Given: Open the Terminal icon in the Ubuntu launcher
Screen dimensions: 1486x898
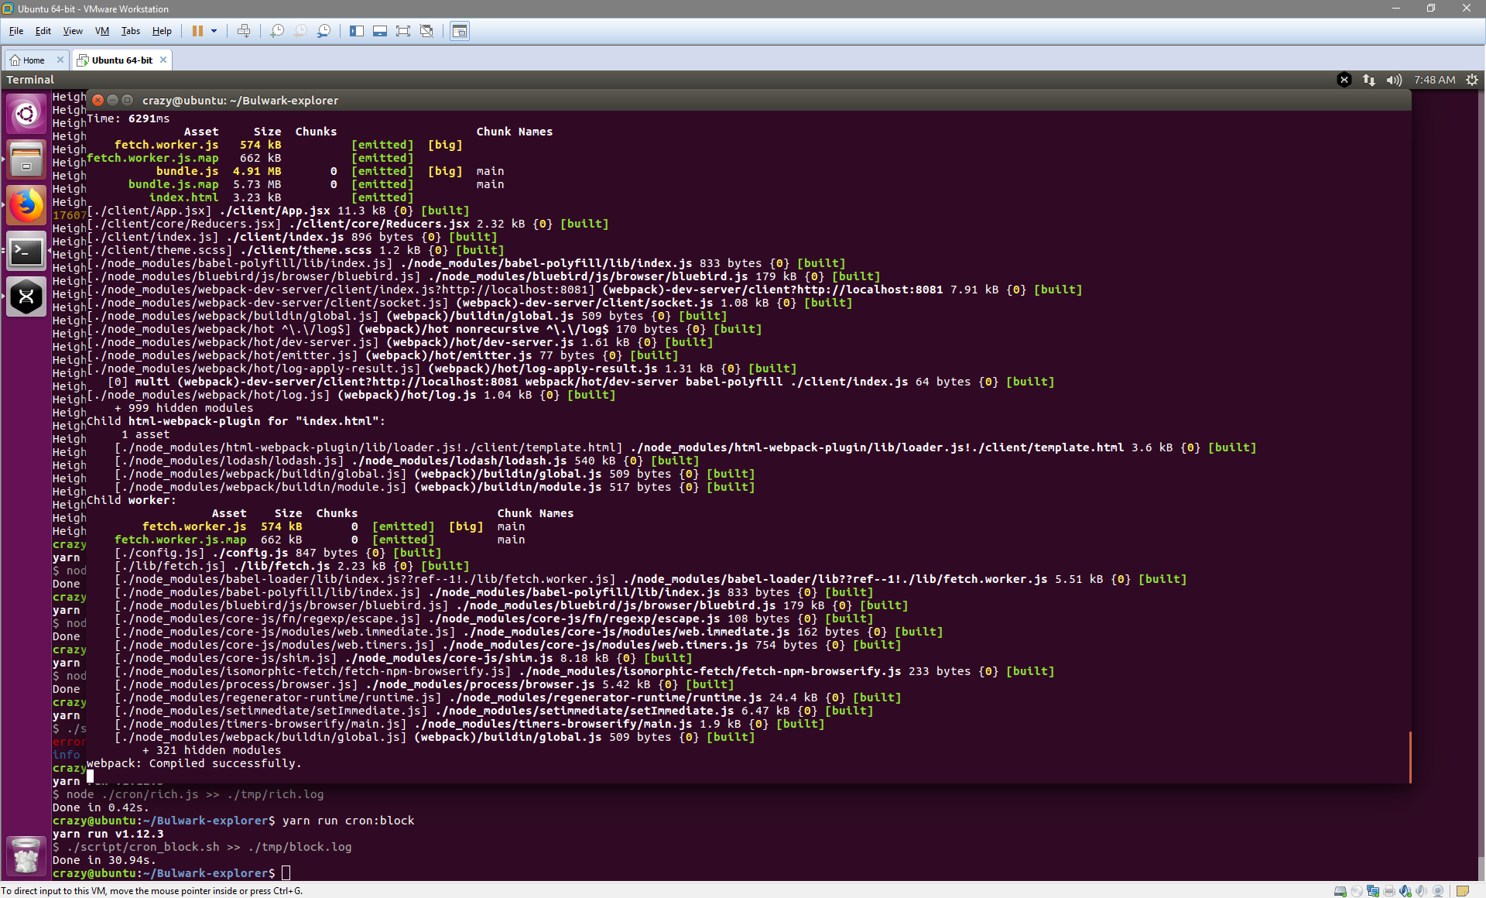Looking at the screenshot, I should coord(26,252).
